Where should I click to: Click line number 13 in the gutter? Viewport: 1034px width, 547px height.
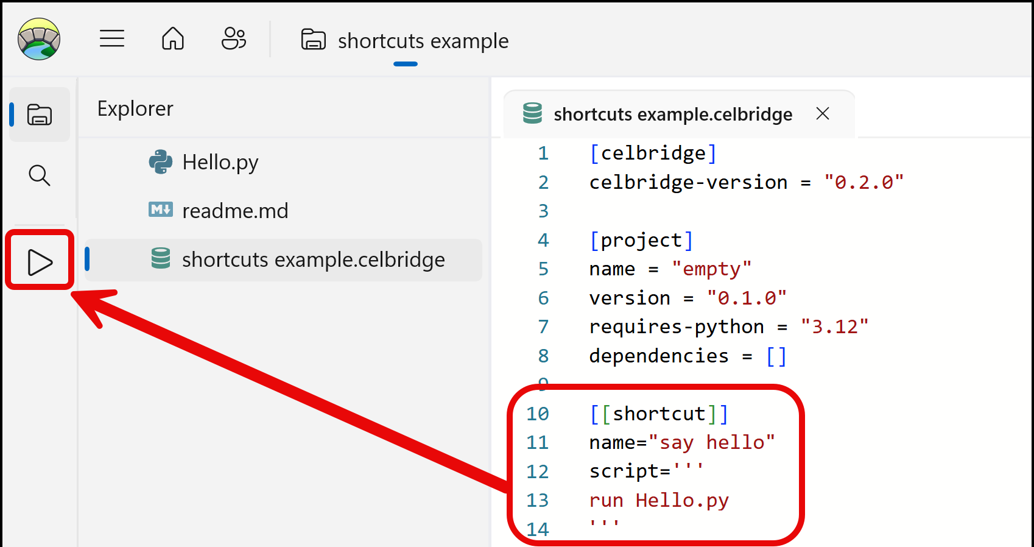point(538,501)
